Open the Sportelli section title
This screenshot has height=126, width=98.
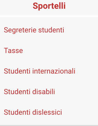click(x=49, y=6)
